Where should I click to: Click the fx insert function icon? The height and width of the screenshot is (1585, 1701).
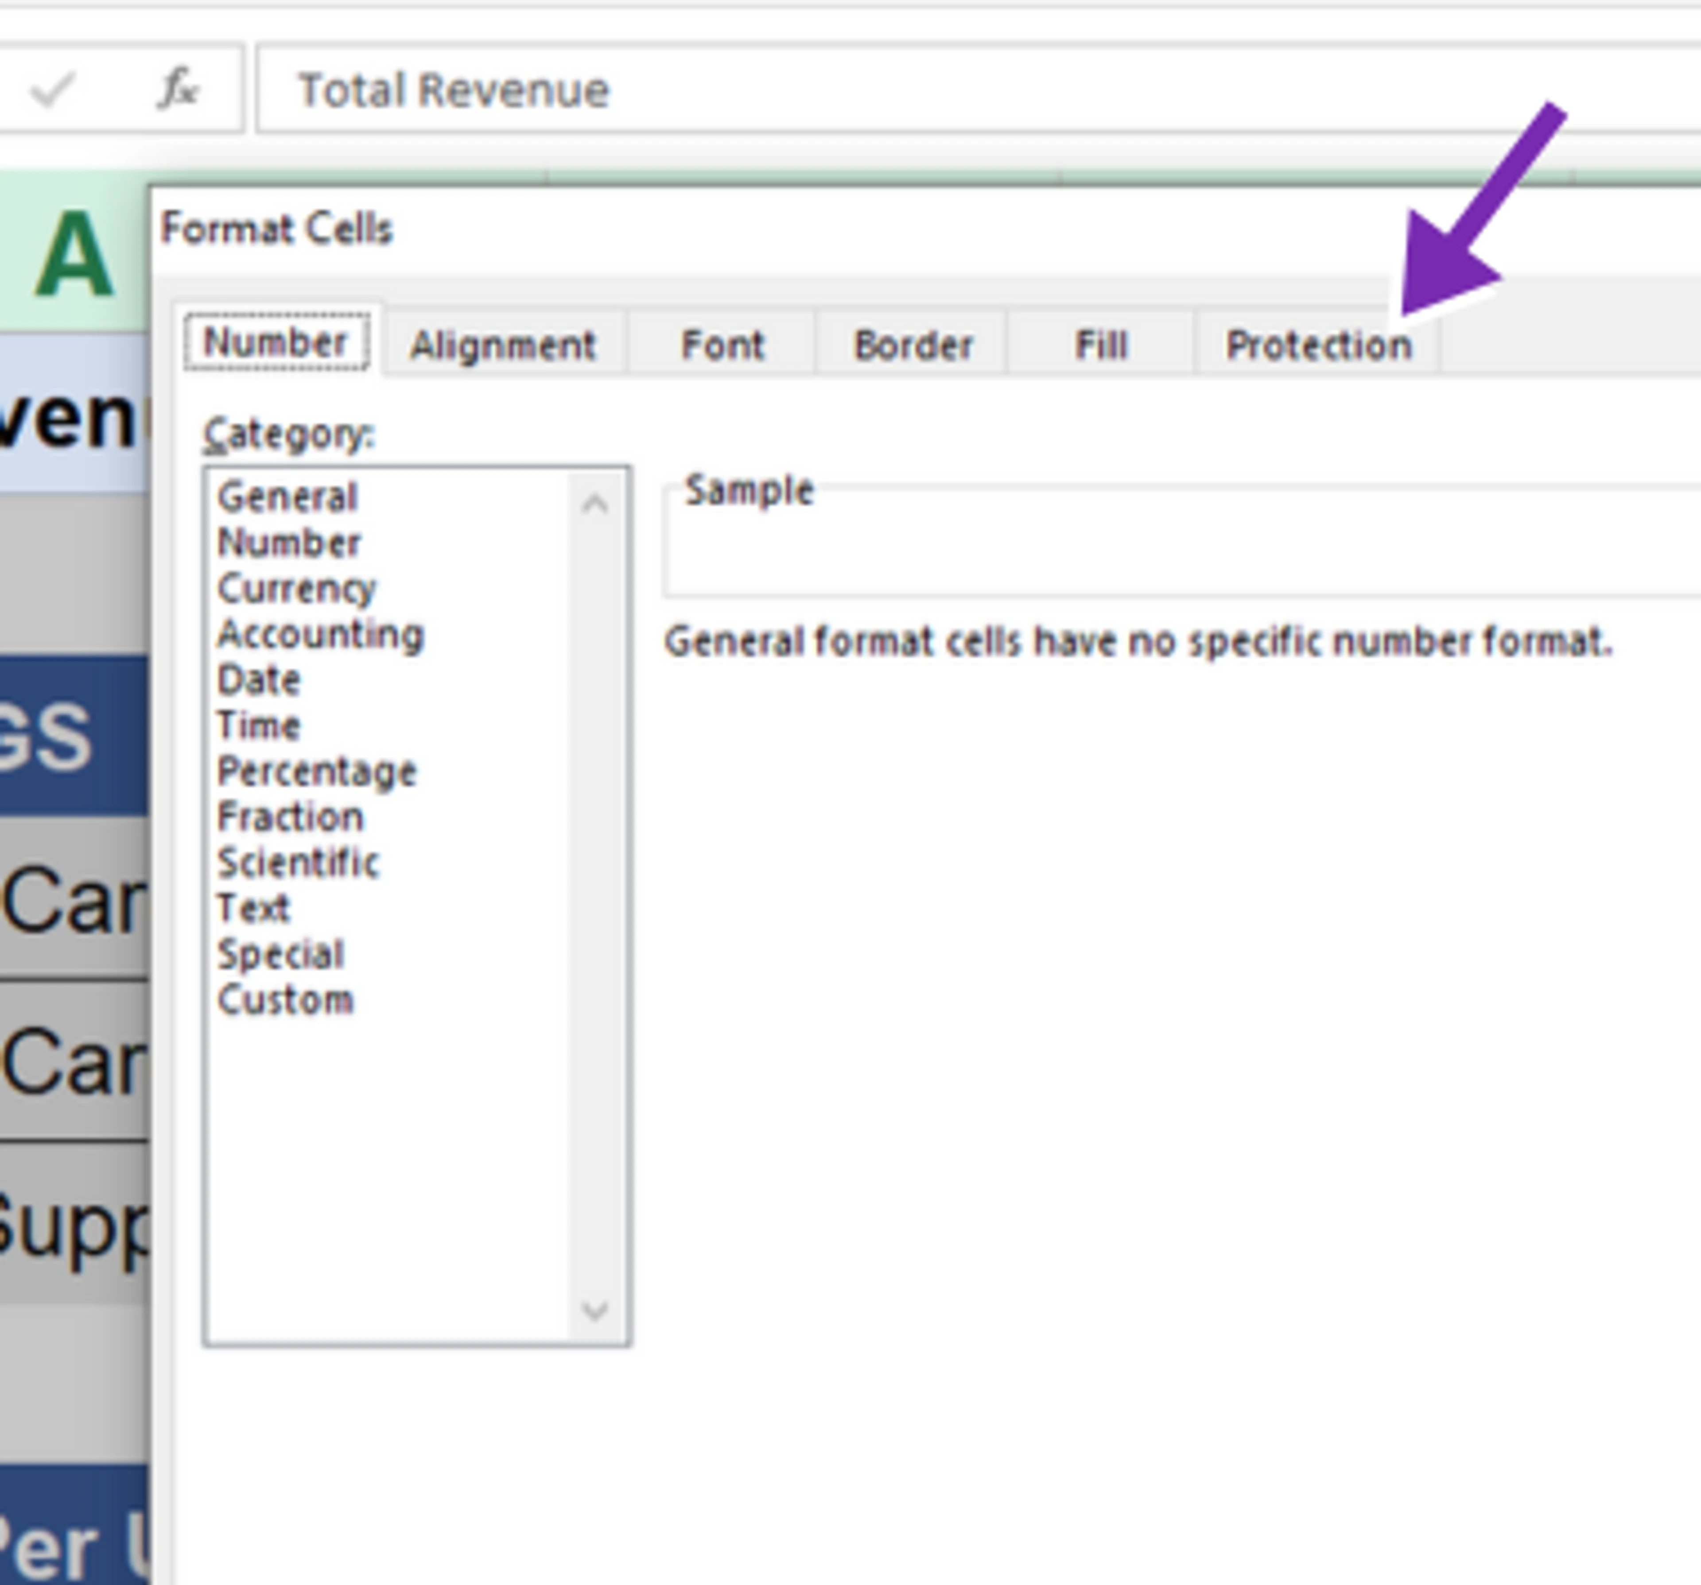[x=178, y=89]
